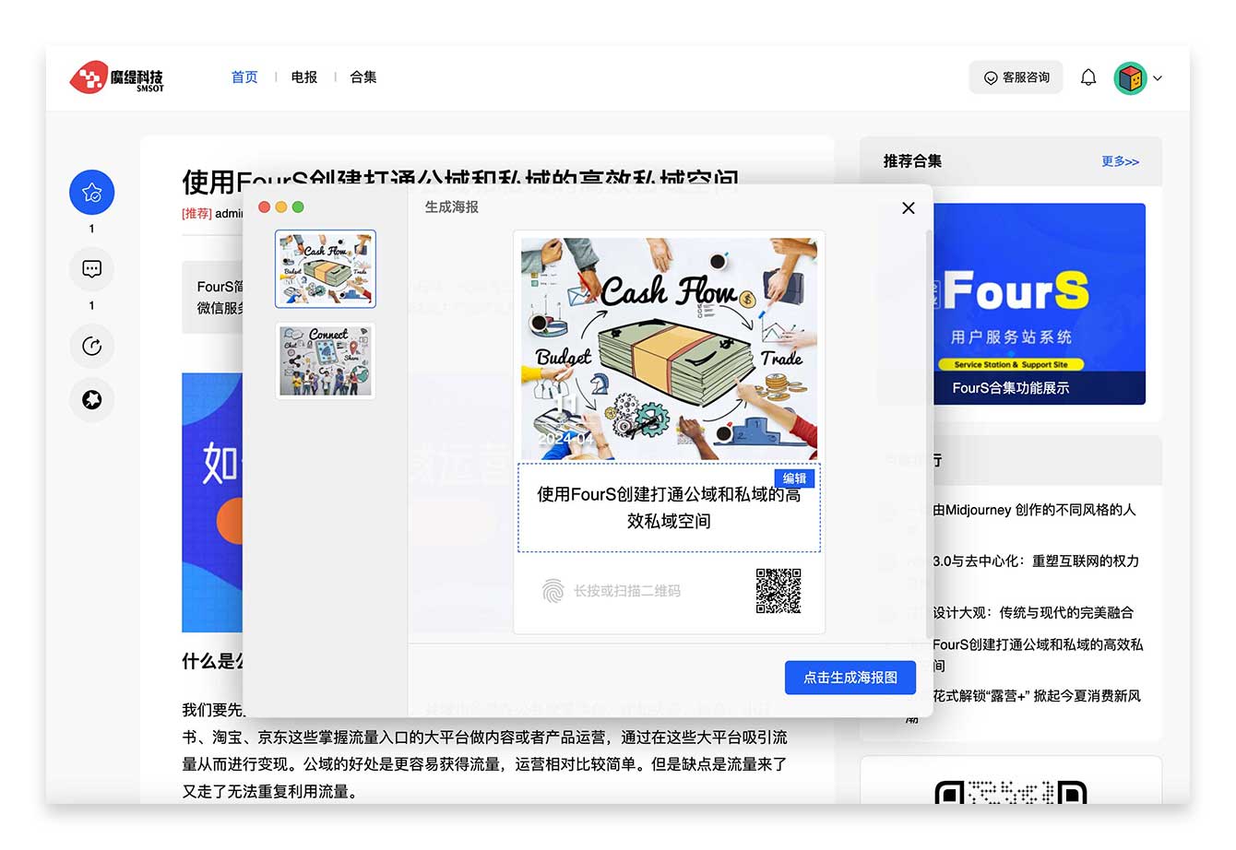Image resolution: width=1236 pixels, height=850 pixels.
Task: Click the Cash Flow poster image
Action: coord(669,348)
